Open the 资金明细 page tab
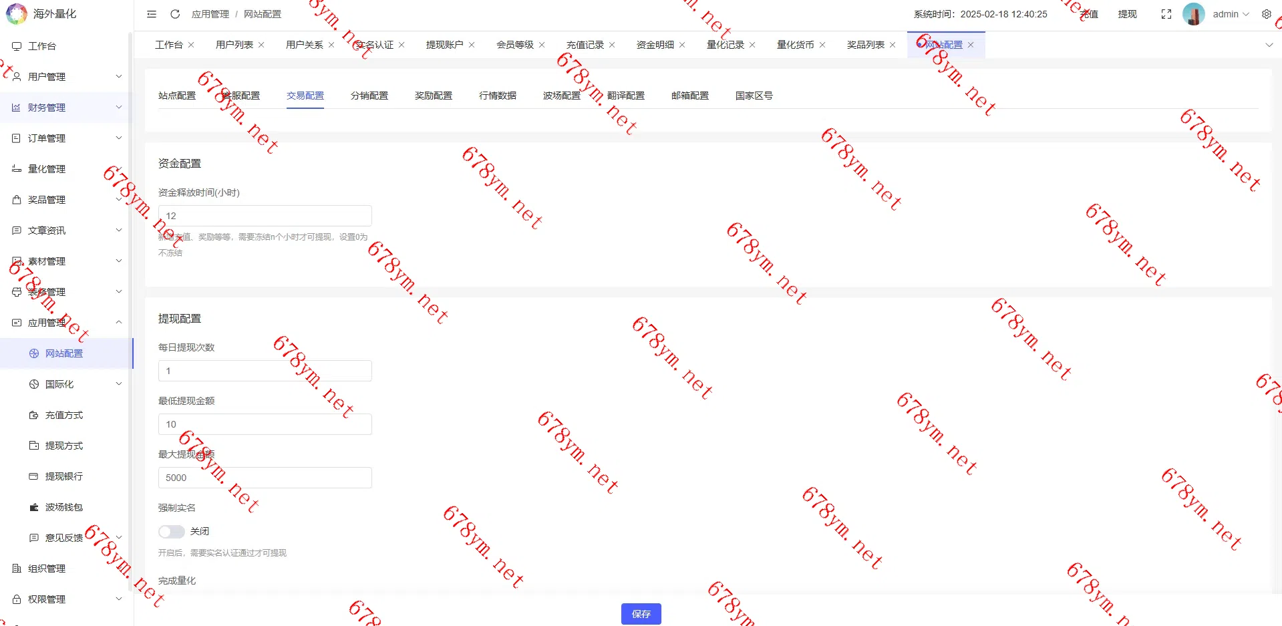 655,45
